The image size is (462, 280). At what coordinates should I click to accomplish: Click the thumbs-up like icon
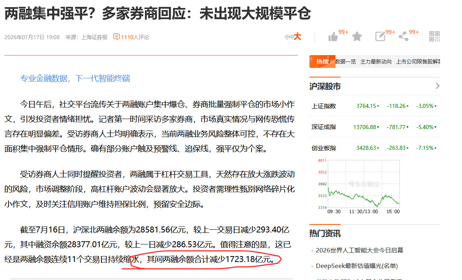(333, 36)
